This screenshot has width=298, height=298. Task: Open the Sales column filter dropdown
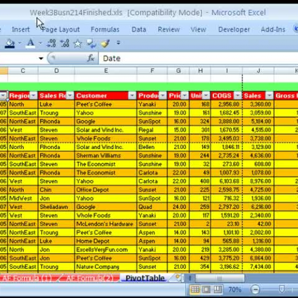click(x=269, y=95)
